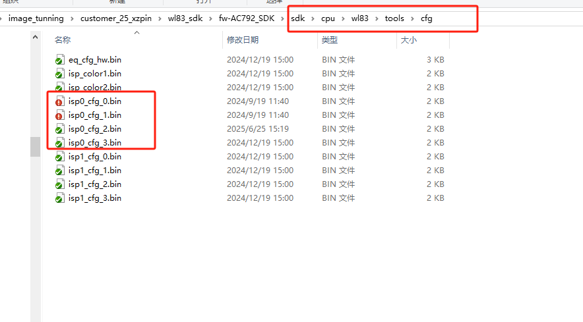Screen dimensions: 583x322
Task: Sort files by 修改日期 column header
Action: [243, 40]
